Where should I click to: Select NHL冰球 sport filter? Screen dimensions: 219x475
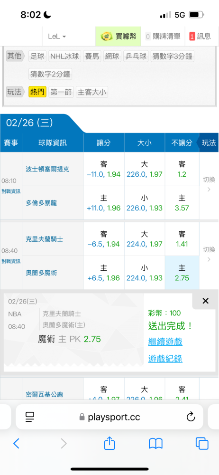(65, 56)
